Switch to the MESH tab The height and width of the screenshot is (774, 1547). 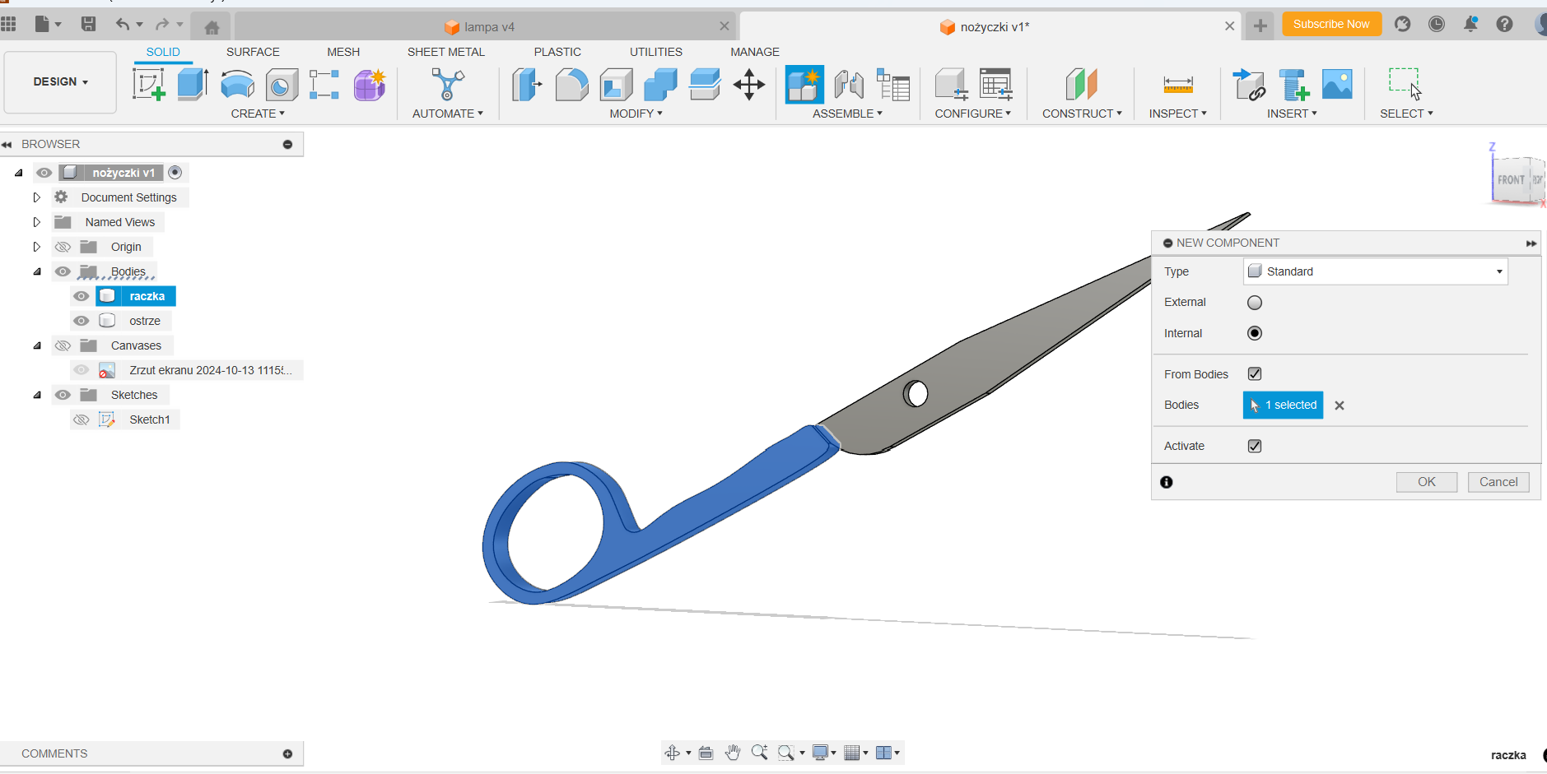click(x=343, y=52)
